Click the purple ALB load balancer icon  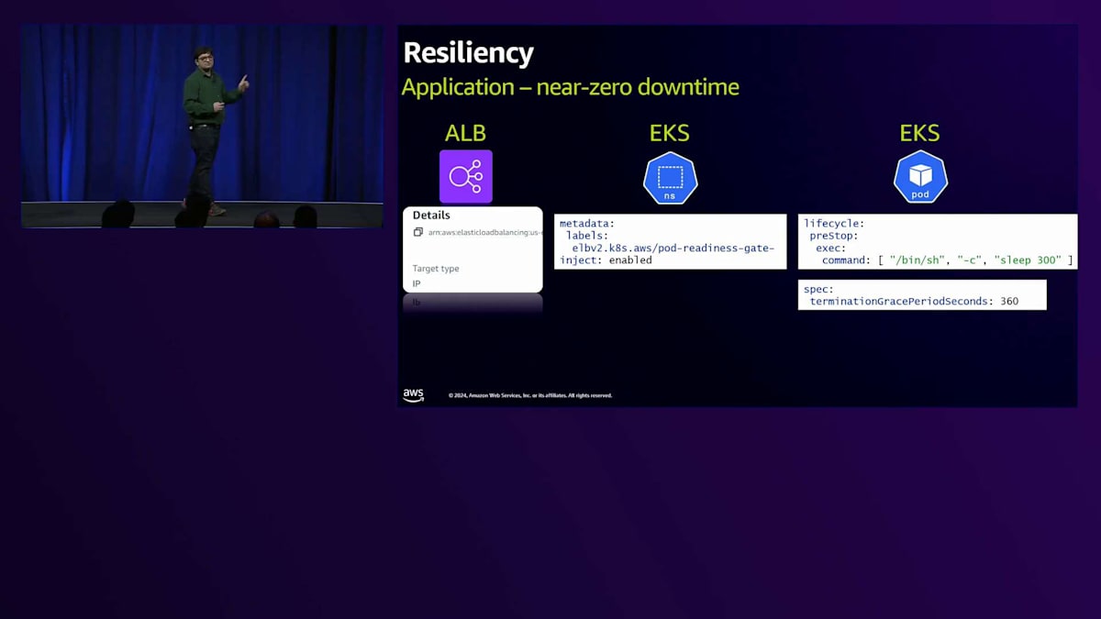466,176
